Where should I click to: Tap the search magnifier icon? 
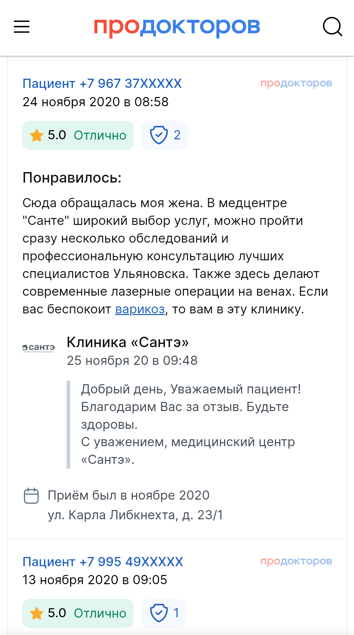coord(332,27)
